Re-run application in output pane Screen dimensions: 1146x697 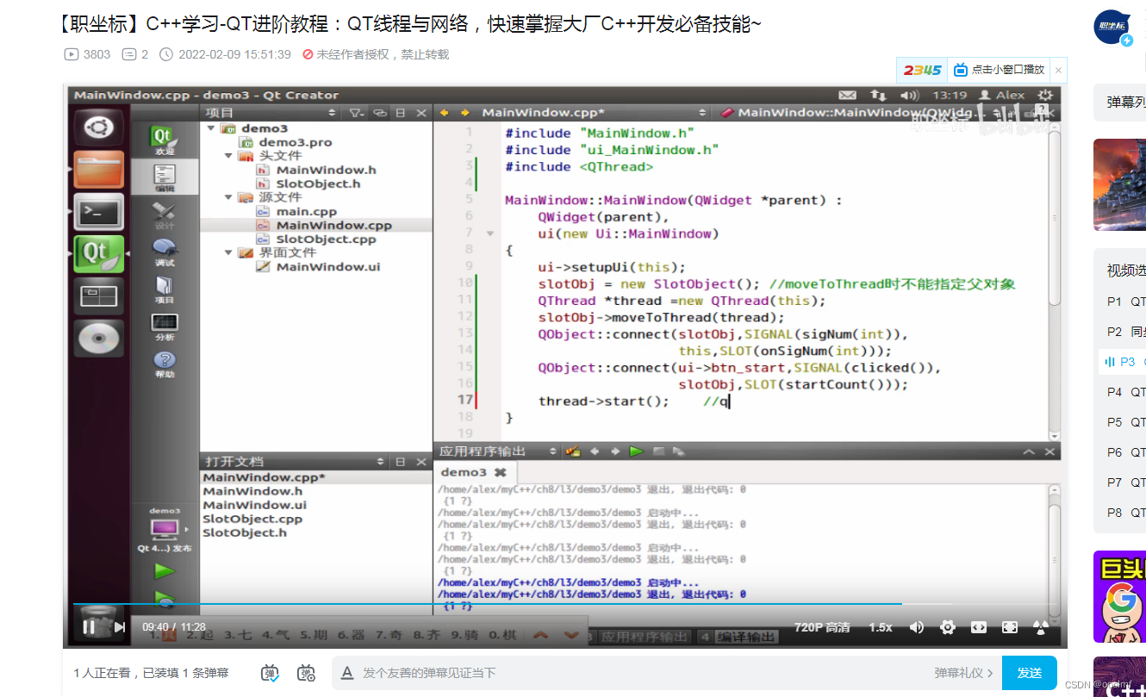click(636, 451)
